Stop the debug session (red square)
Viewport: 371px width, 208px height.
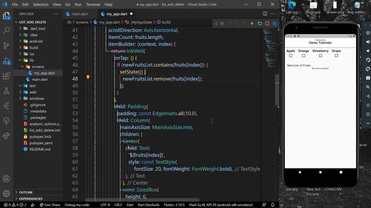tap(267, 23)
